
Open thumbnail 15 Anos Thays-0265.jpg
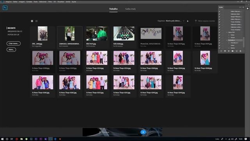tap(43, 82)
